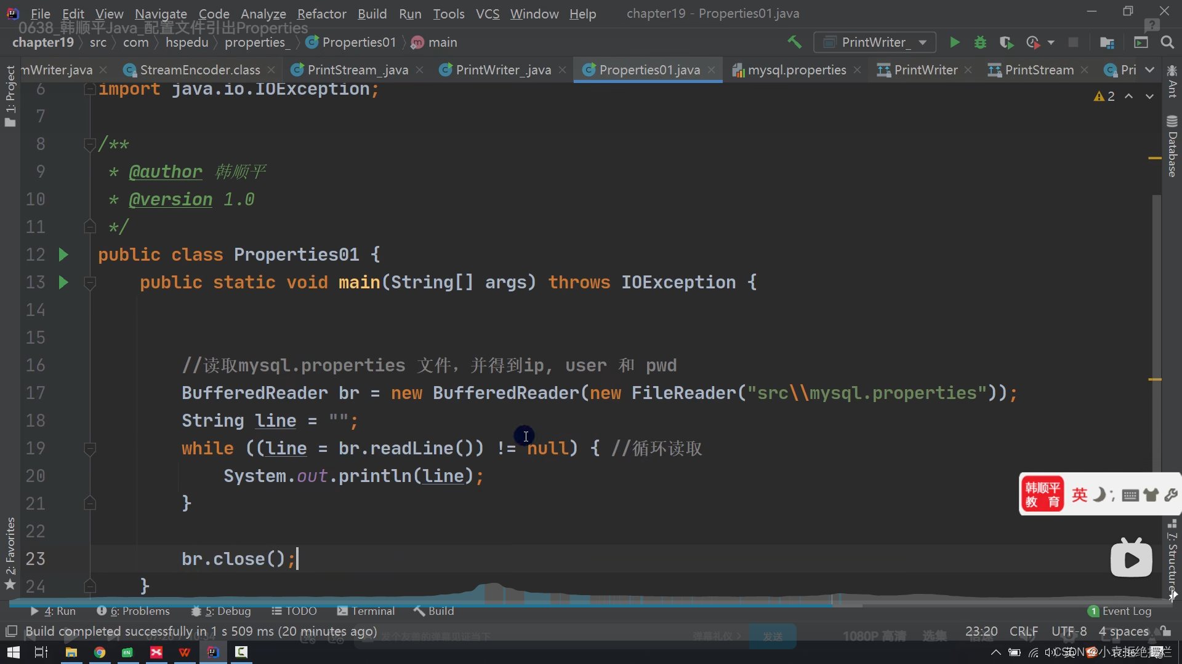Toggle the read-only lock icon in status bar
1182x664 pixels.
coord(1165,631)
